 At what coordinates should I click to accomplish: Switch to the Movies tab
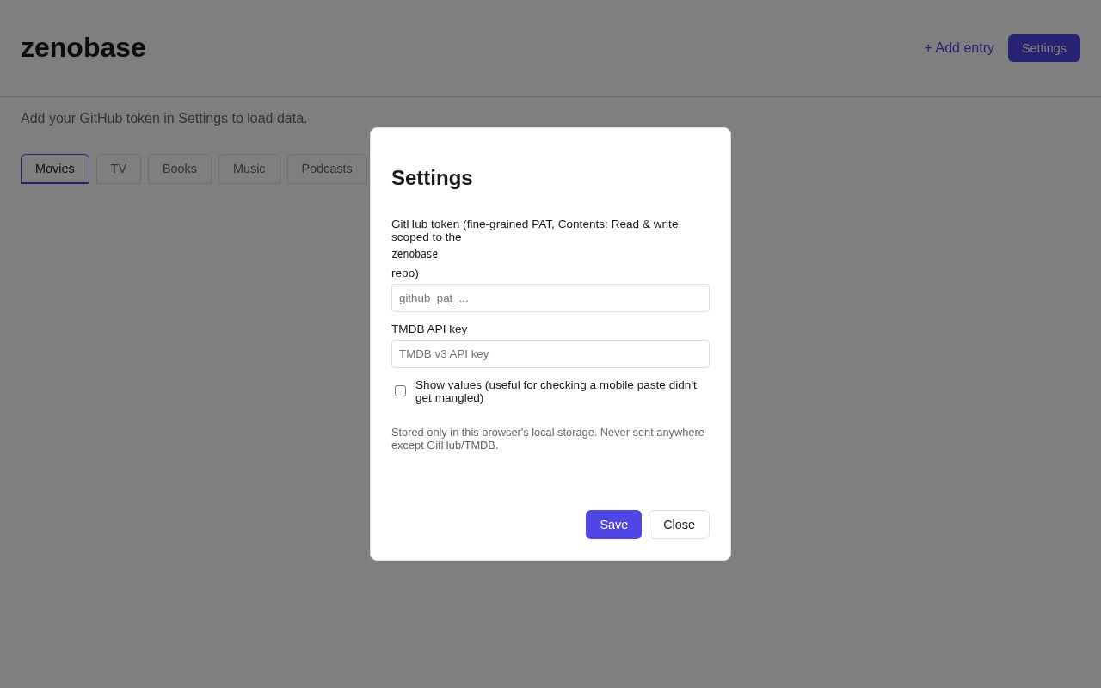tap(55, 169)
